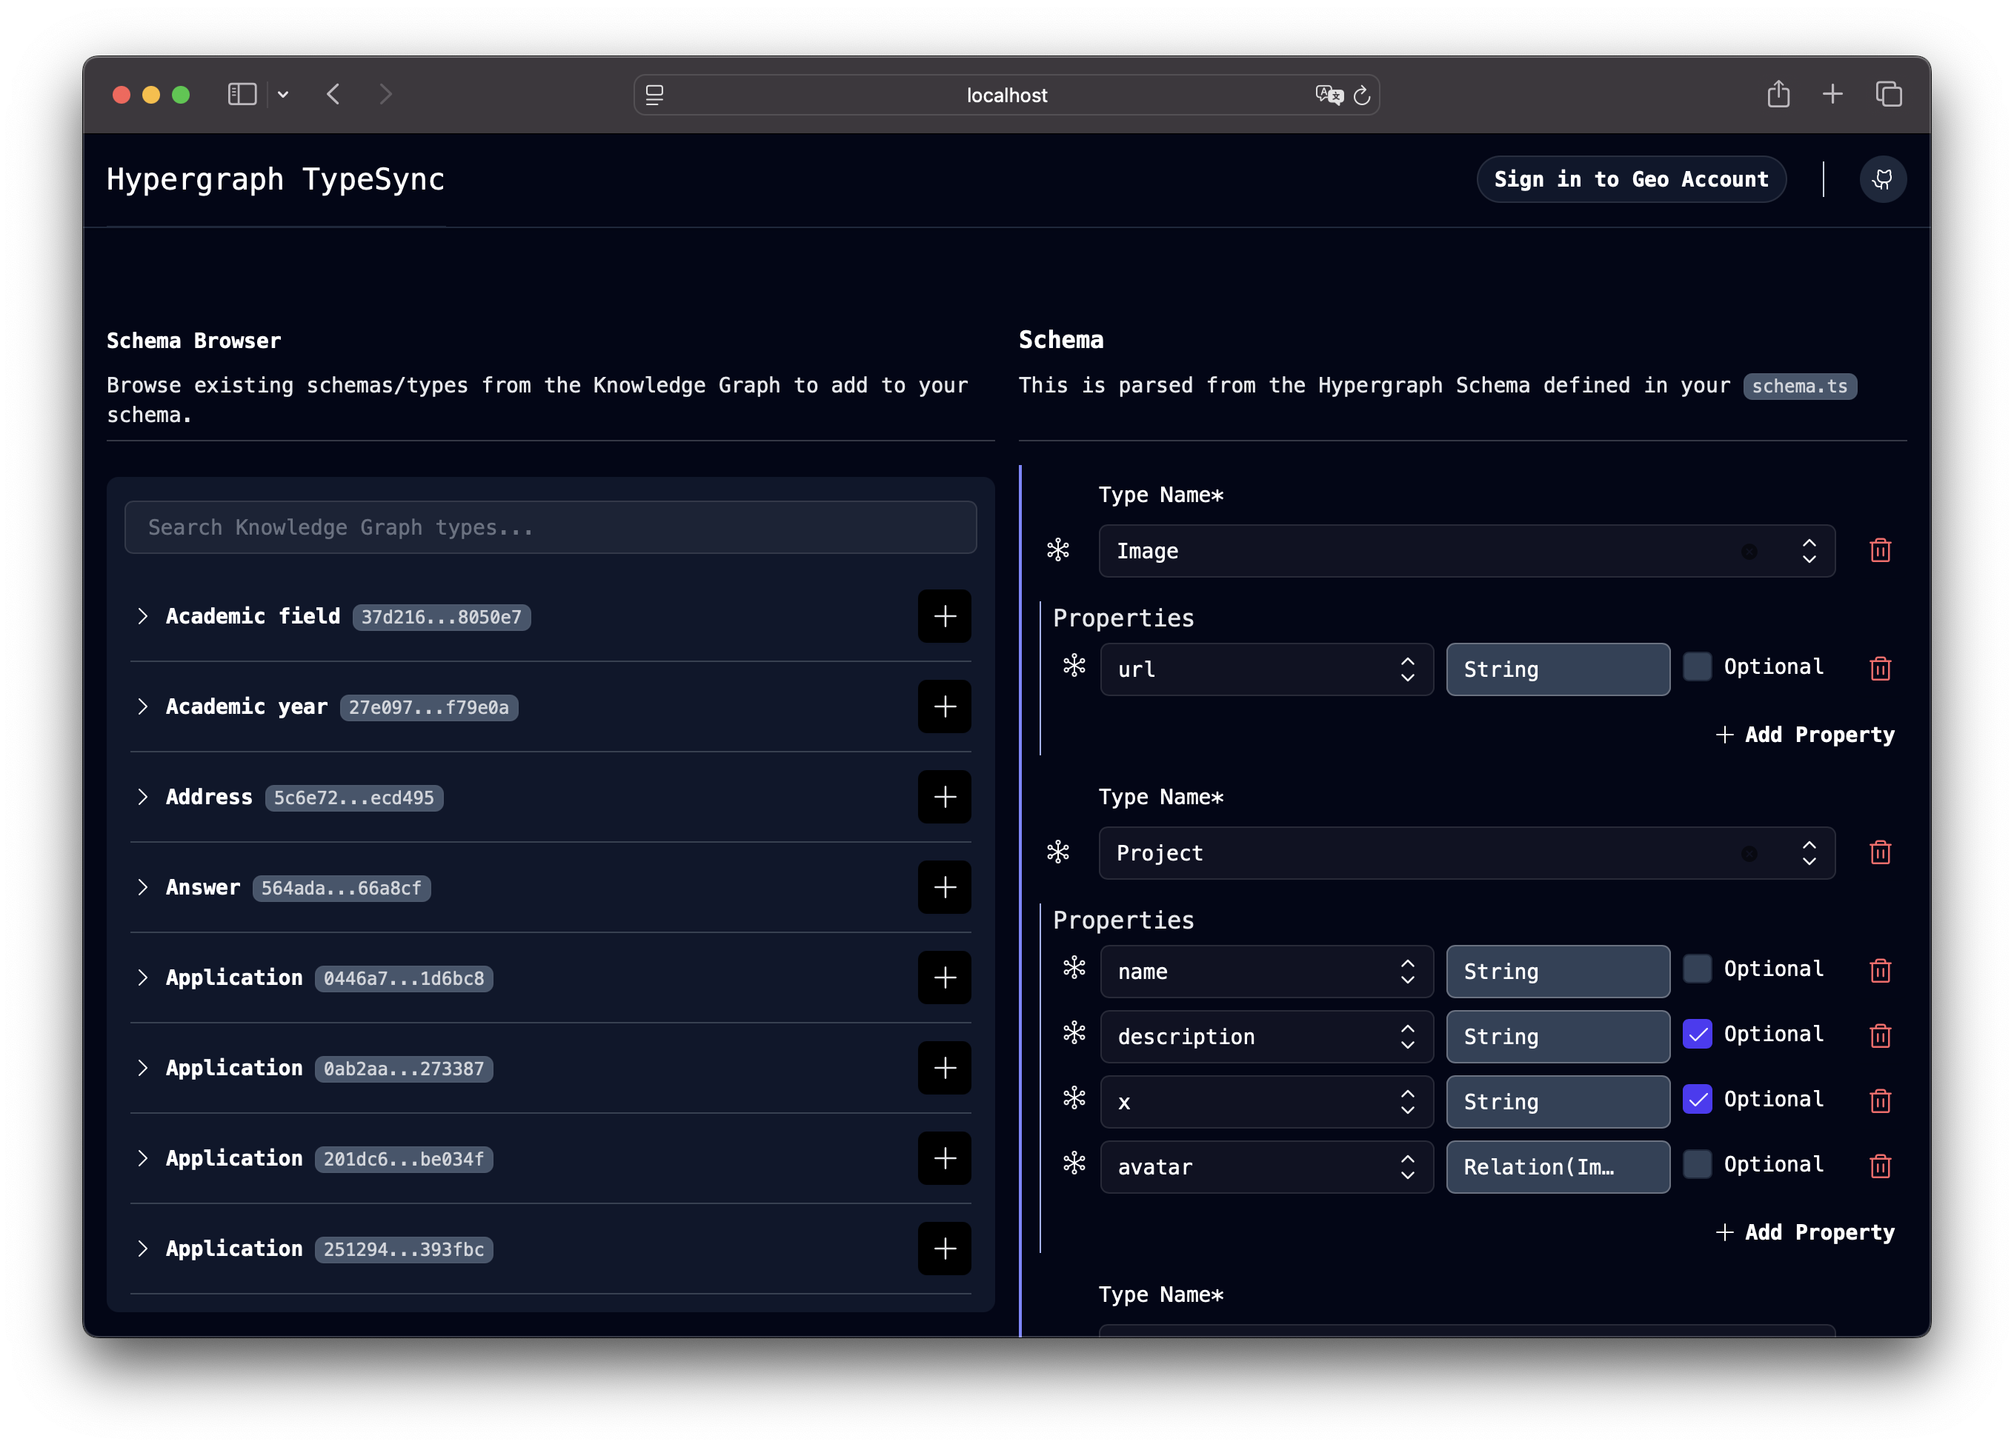Open sidebar options dropdown chevron

click(x=282, y=94)
